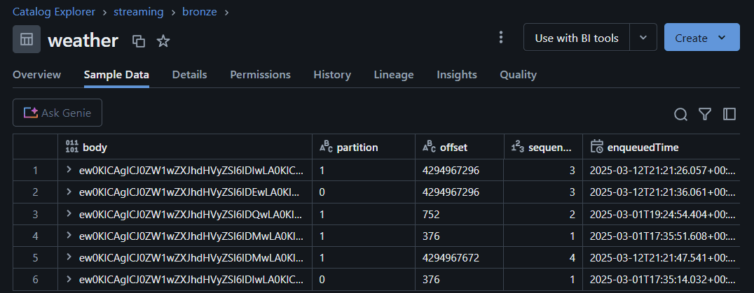Click the string type icon on offset column
Screen dimensions: 754x293
click(x=430, y=148)
